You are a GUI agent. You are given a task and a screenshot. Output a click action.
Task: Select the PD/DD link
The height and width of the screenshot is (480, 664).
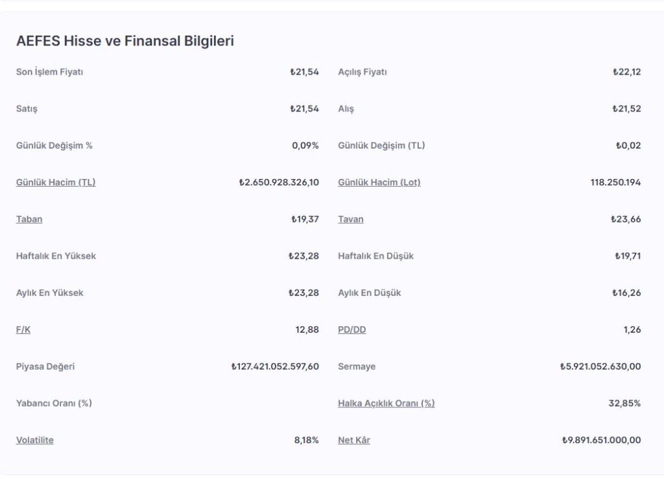coord(352,330)
